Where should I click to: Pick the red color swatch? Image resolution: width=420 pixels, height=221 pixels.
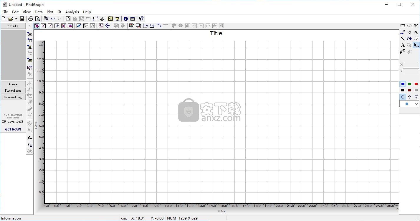pos(416,84)
